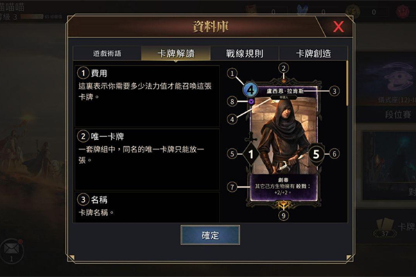Click numbered marker 2 above the card
Screen dimensions: 416x277
[284, 69]
